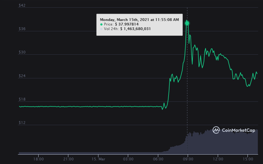Click the $42 y-axis label

[22, 5]
